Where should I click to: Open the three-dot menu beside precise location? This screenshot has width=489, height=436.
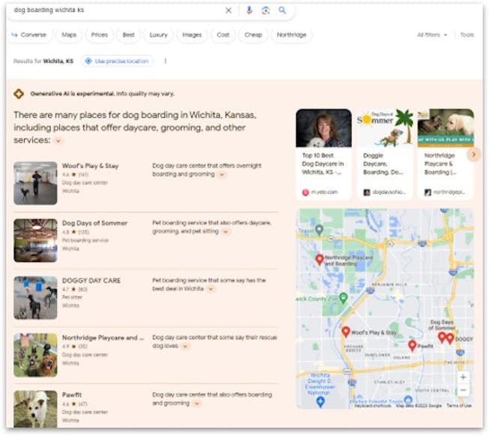[x=165, y=61]
